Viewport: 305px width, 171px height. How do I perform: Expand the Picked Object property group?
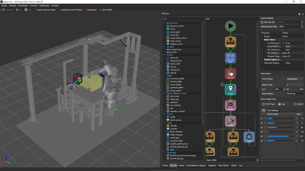click(262, 60)
